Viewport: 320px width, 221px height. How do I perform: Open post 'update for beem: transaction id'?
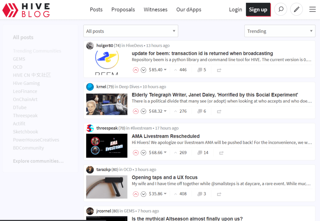tap(202, 53)
